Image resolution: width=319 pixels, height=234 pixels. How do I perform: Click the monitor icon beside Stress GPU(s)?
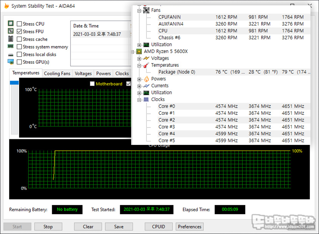11,62
